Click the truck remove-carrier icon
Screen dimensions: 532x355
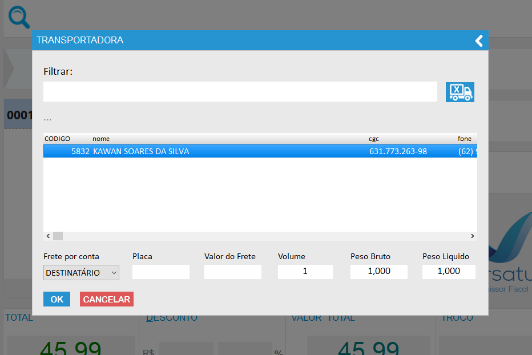pos(460,92)
